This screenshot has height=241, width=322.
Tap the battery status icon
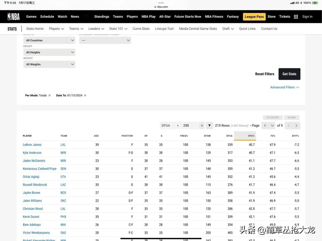tap(315, 3)
